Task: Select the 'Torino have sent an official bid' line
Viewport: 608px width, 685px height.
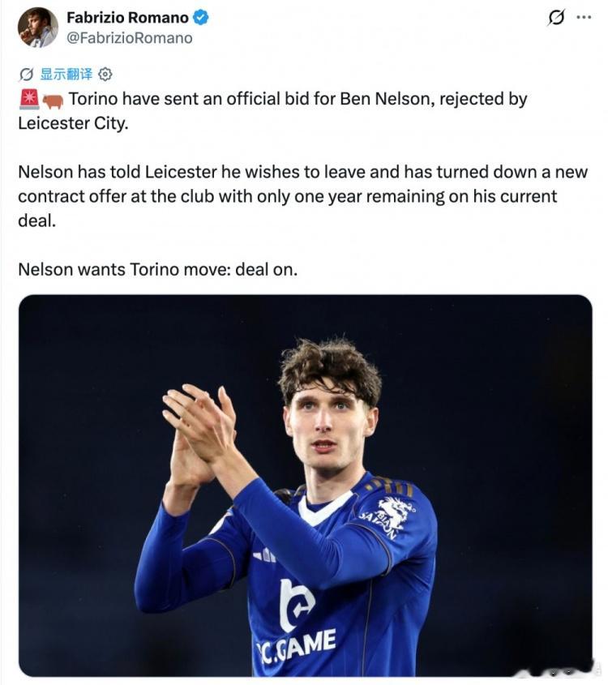Action: [298, 99]
